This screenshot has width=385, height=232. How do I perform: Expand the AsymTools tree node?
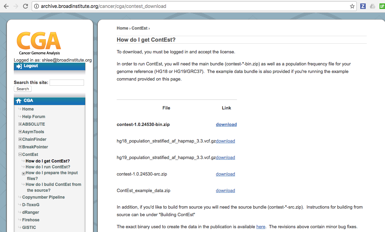[x=20, y=132]
